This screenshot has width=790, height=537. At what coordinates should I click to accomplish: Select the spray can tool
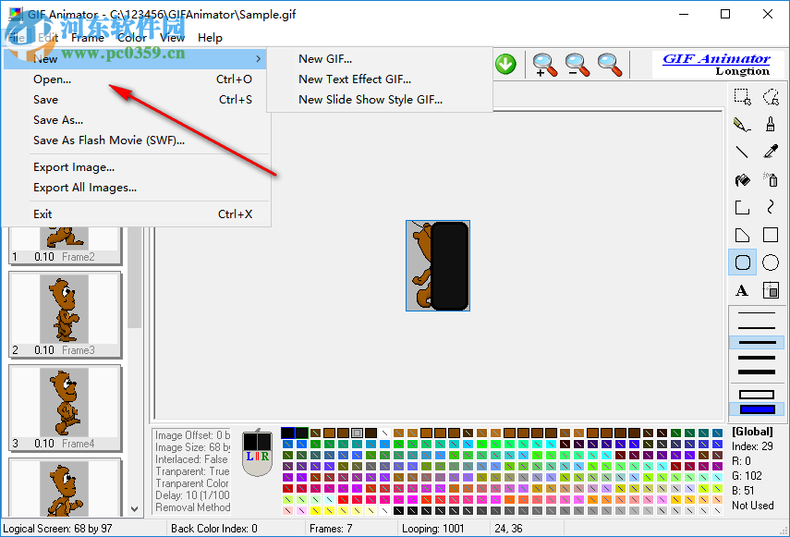[x=770, y=179]
